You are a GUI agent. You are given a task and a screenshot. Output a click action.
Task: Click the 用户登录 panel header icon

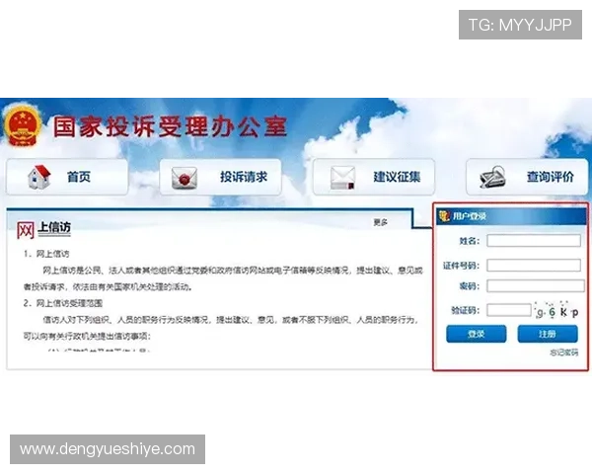pos(444,216)
